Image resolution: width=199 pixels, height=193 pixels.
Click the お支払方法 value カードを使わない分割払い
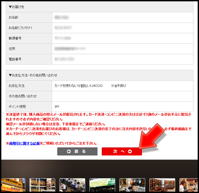click(78, 86)
